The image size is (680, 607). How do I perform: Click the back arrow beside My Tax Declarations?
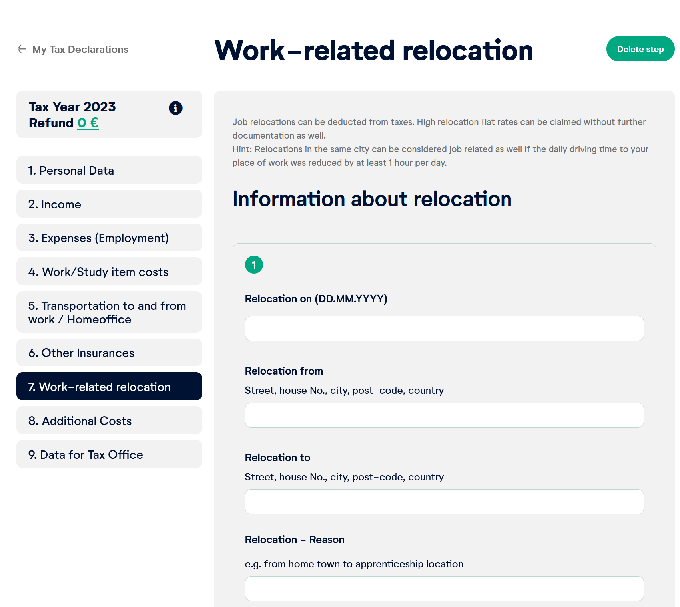pyautogui.click(x=21, y=49)
